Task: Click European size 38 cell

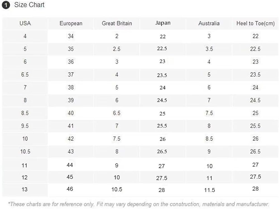Action: pyautogui.click(x=71, y=87)
